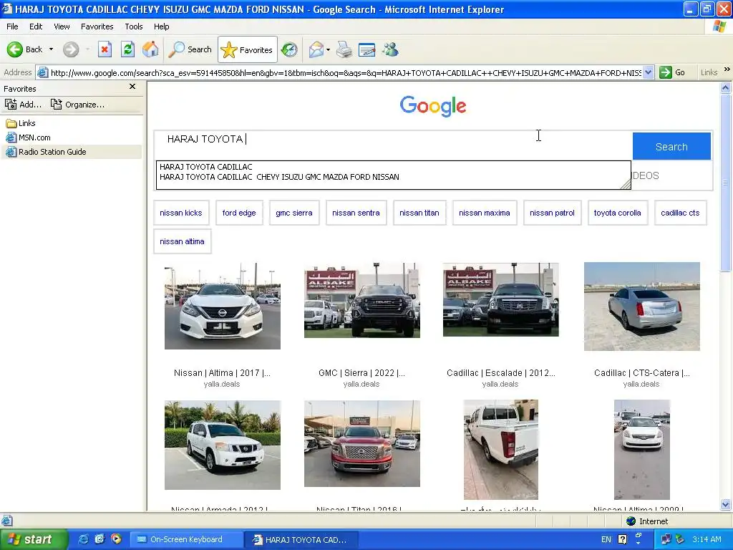The width and height of the screenshot is (733, 550).
Task: Click Organize… in Favorites panel
Action: tap(77, 105)
